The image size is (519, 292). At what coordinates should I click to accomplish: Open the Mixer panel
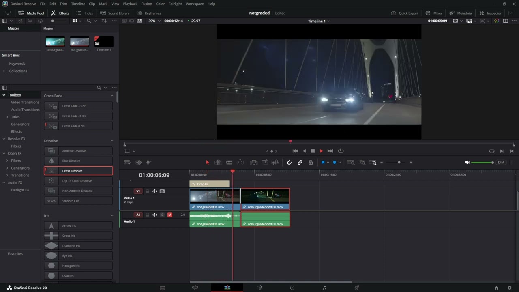434,13
